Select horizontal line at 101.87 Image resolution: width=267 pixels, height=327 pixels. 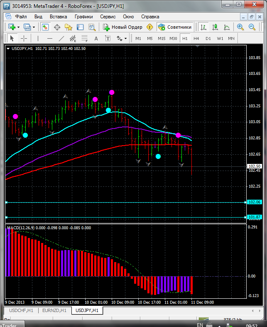point(126,217)
